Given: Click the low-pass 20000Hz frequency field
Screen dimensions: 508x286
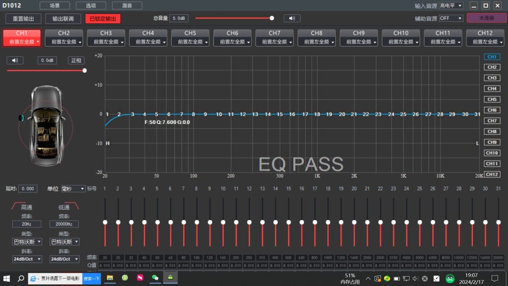Looking at the screenshot, I should coord(64,224).
